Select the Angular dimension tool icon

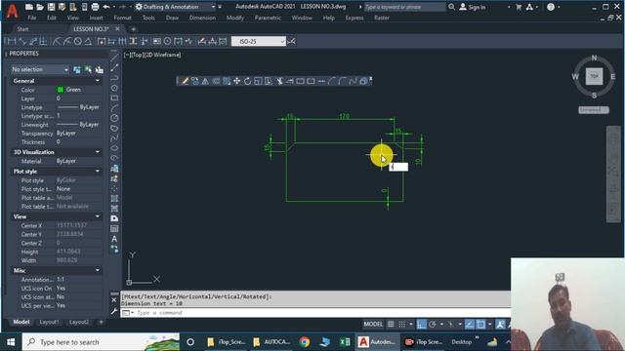(88, 41)
